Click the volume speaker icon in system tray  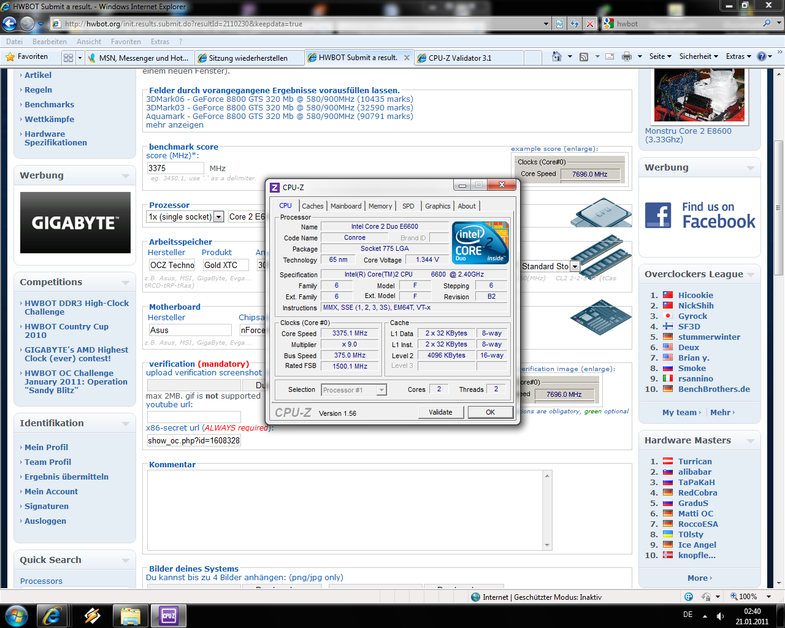coord(720,616)
